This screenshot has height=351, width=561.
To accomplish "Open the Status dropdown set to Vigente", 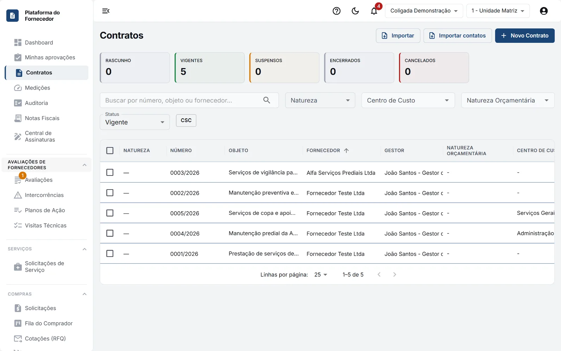I will pos(135,122).
